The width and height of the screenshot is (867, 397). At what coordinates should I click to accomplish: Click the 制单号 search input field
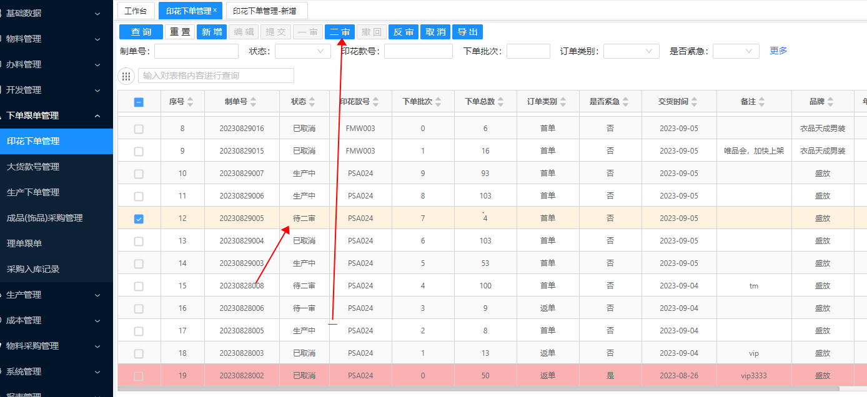(x=196, y=51)
